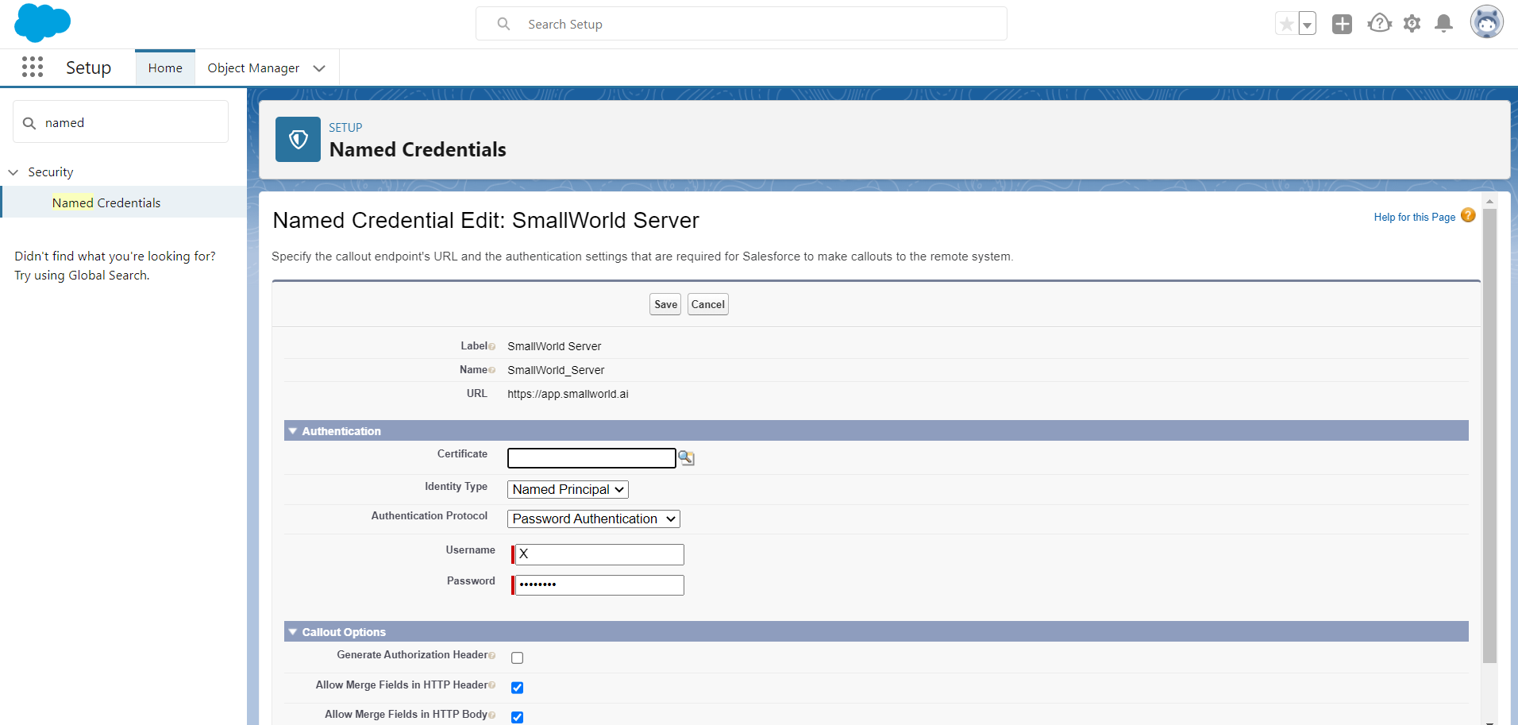Click the Certificate lookup magnifier icon
The height and width of the screenshot is (725, 1518).
tap(686, 458)
